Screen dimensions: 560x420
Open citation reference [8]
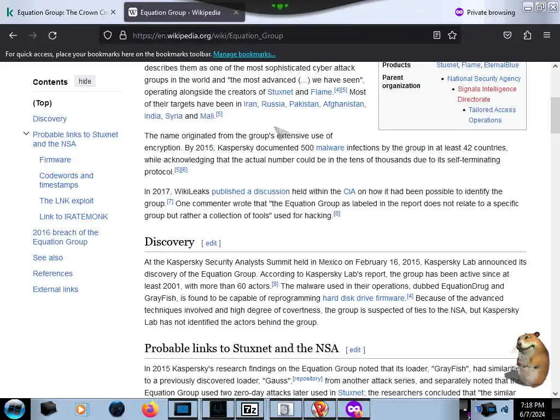337,214
